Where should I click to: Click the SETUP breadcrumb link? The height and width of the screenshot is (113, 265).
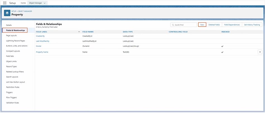(14, 11)
